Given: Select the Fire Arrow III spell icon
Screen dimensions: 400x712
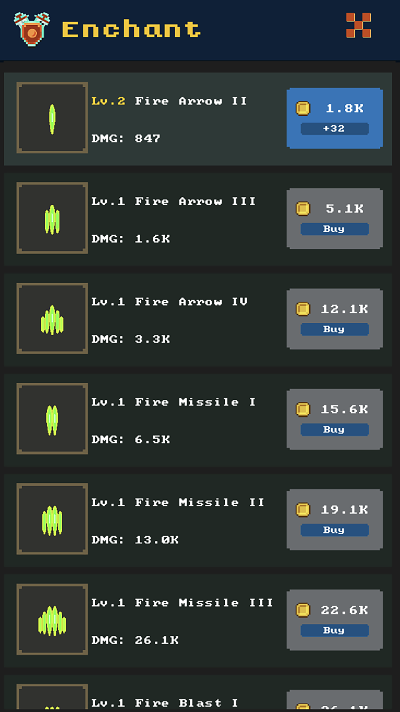Looking at the screenshot, I should (52, 218).
